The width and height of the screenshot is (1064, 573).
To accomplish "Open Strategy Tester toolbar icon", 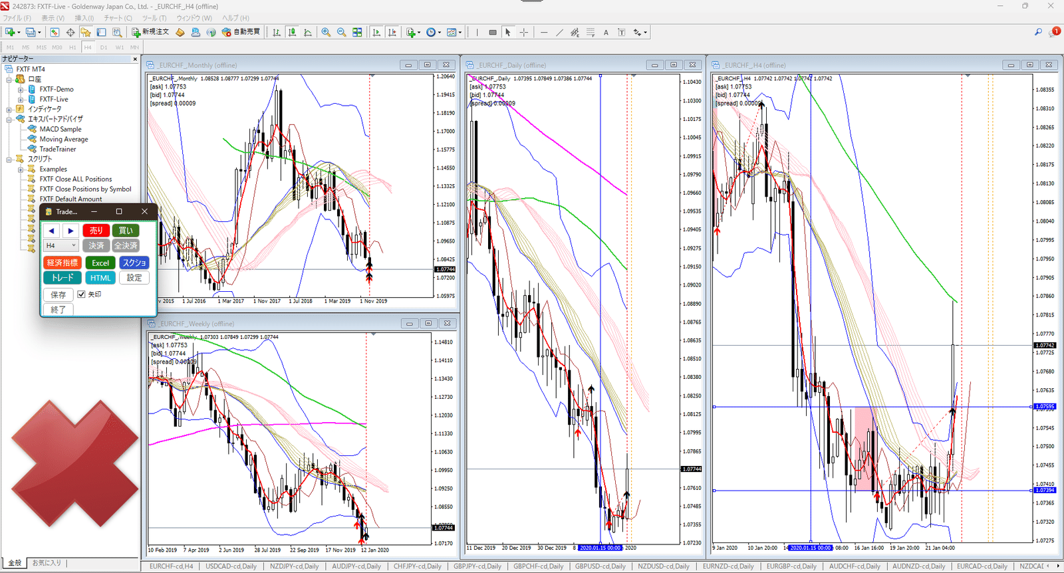I will [117, 32].
